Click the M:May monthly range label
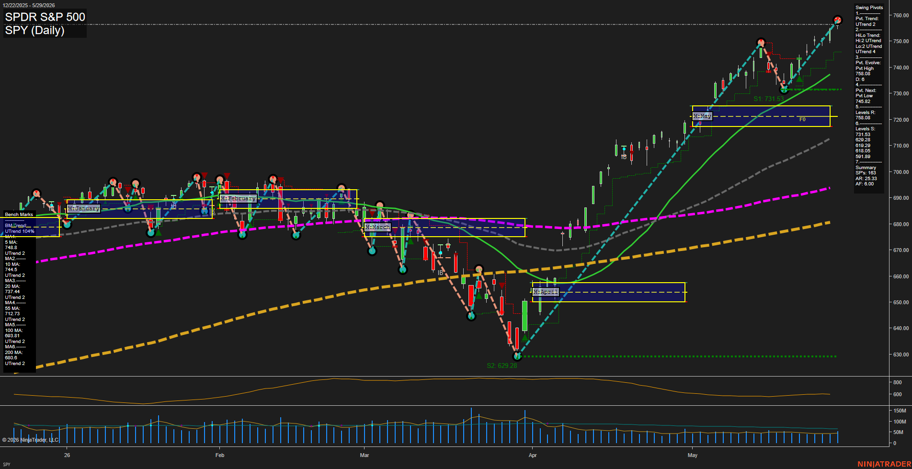 [x=702, y=116]
